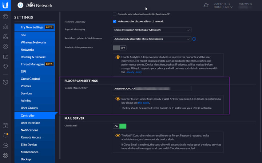Open the Alerts bell icon

click(5, 135)
